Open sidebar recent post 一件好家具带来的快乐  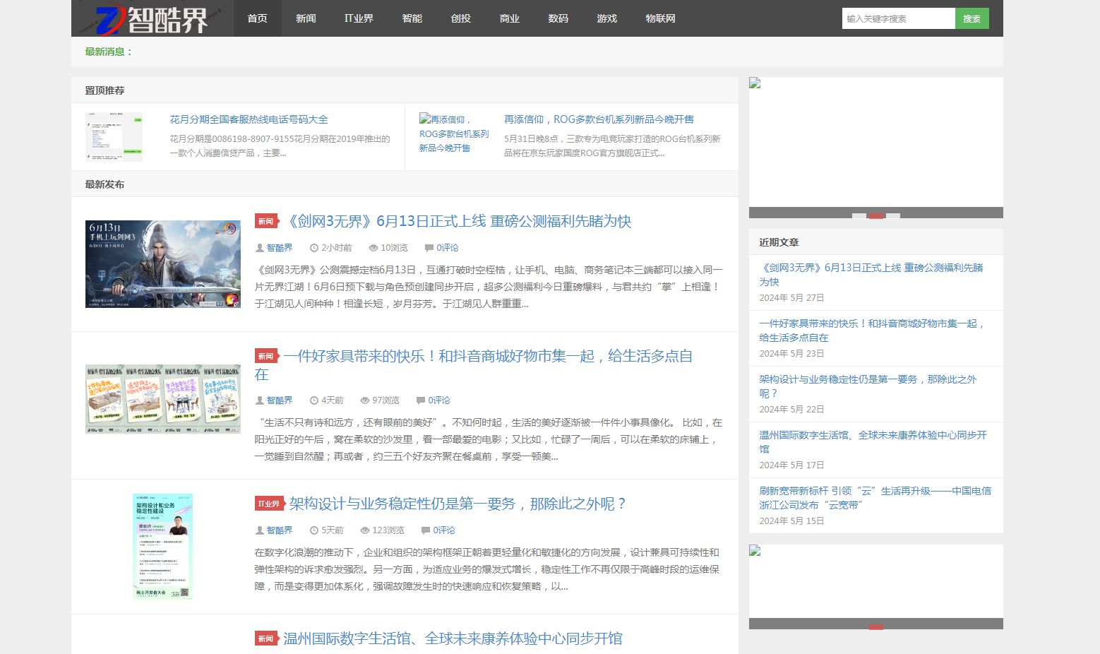pos(872,331)
